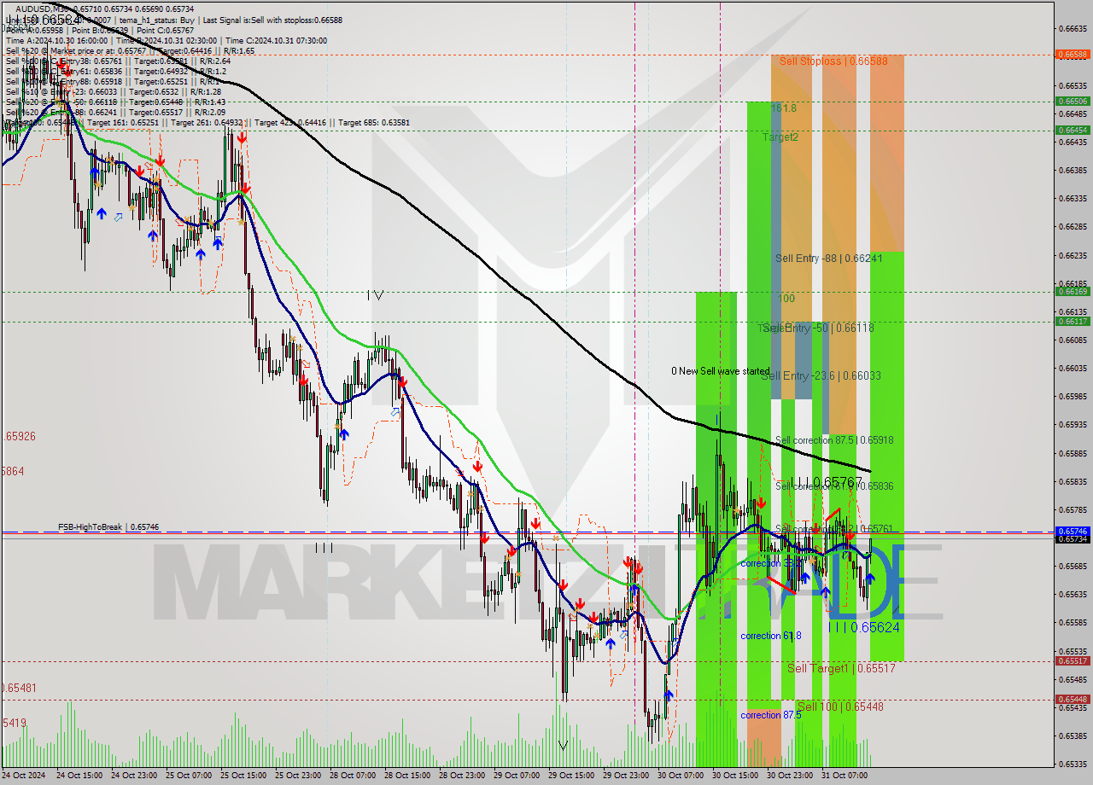1093x785 pixels.
Task: Click the '31 Oct 07:00' time axis label
Action: pos(845,776)
